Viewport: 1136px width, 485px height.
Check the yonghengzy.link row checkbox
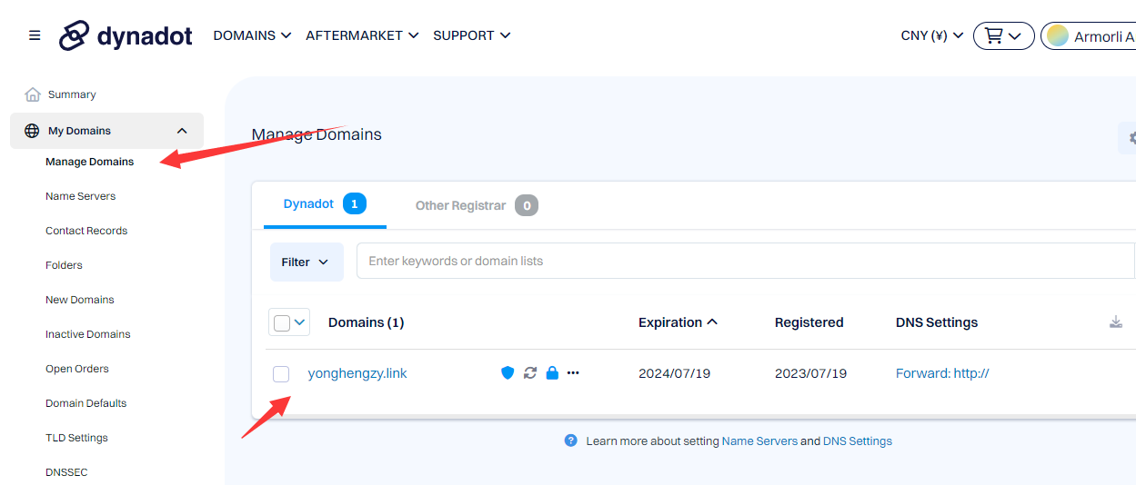pyautogui.click(x=282, y=374)
